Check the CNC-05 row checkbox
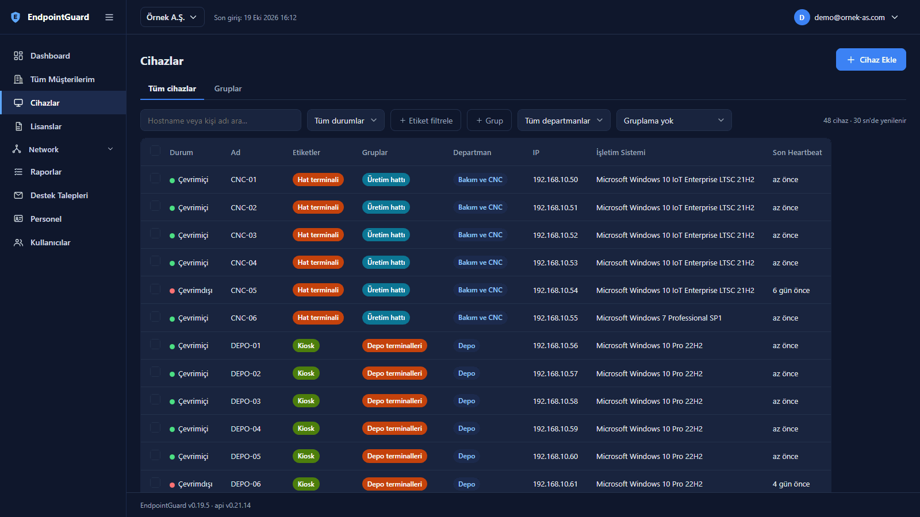This screenshot has height=517, width=920. (x=155, y=289)
